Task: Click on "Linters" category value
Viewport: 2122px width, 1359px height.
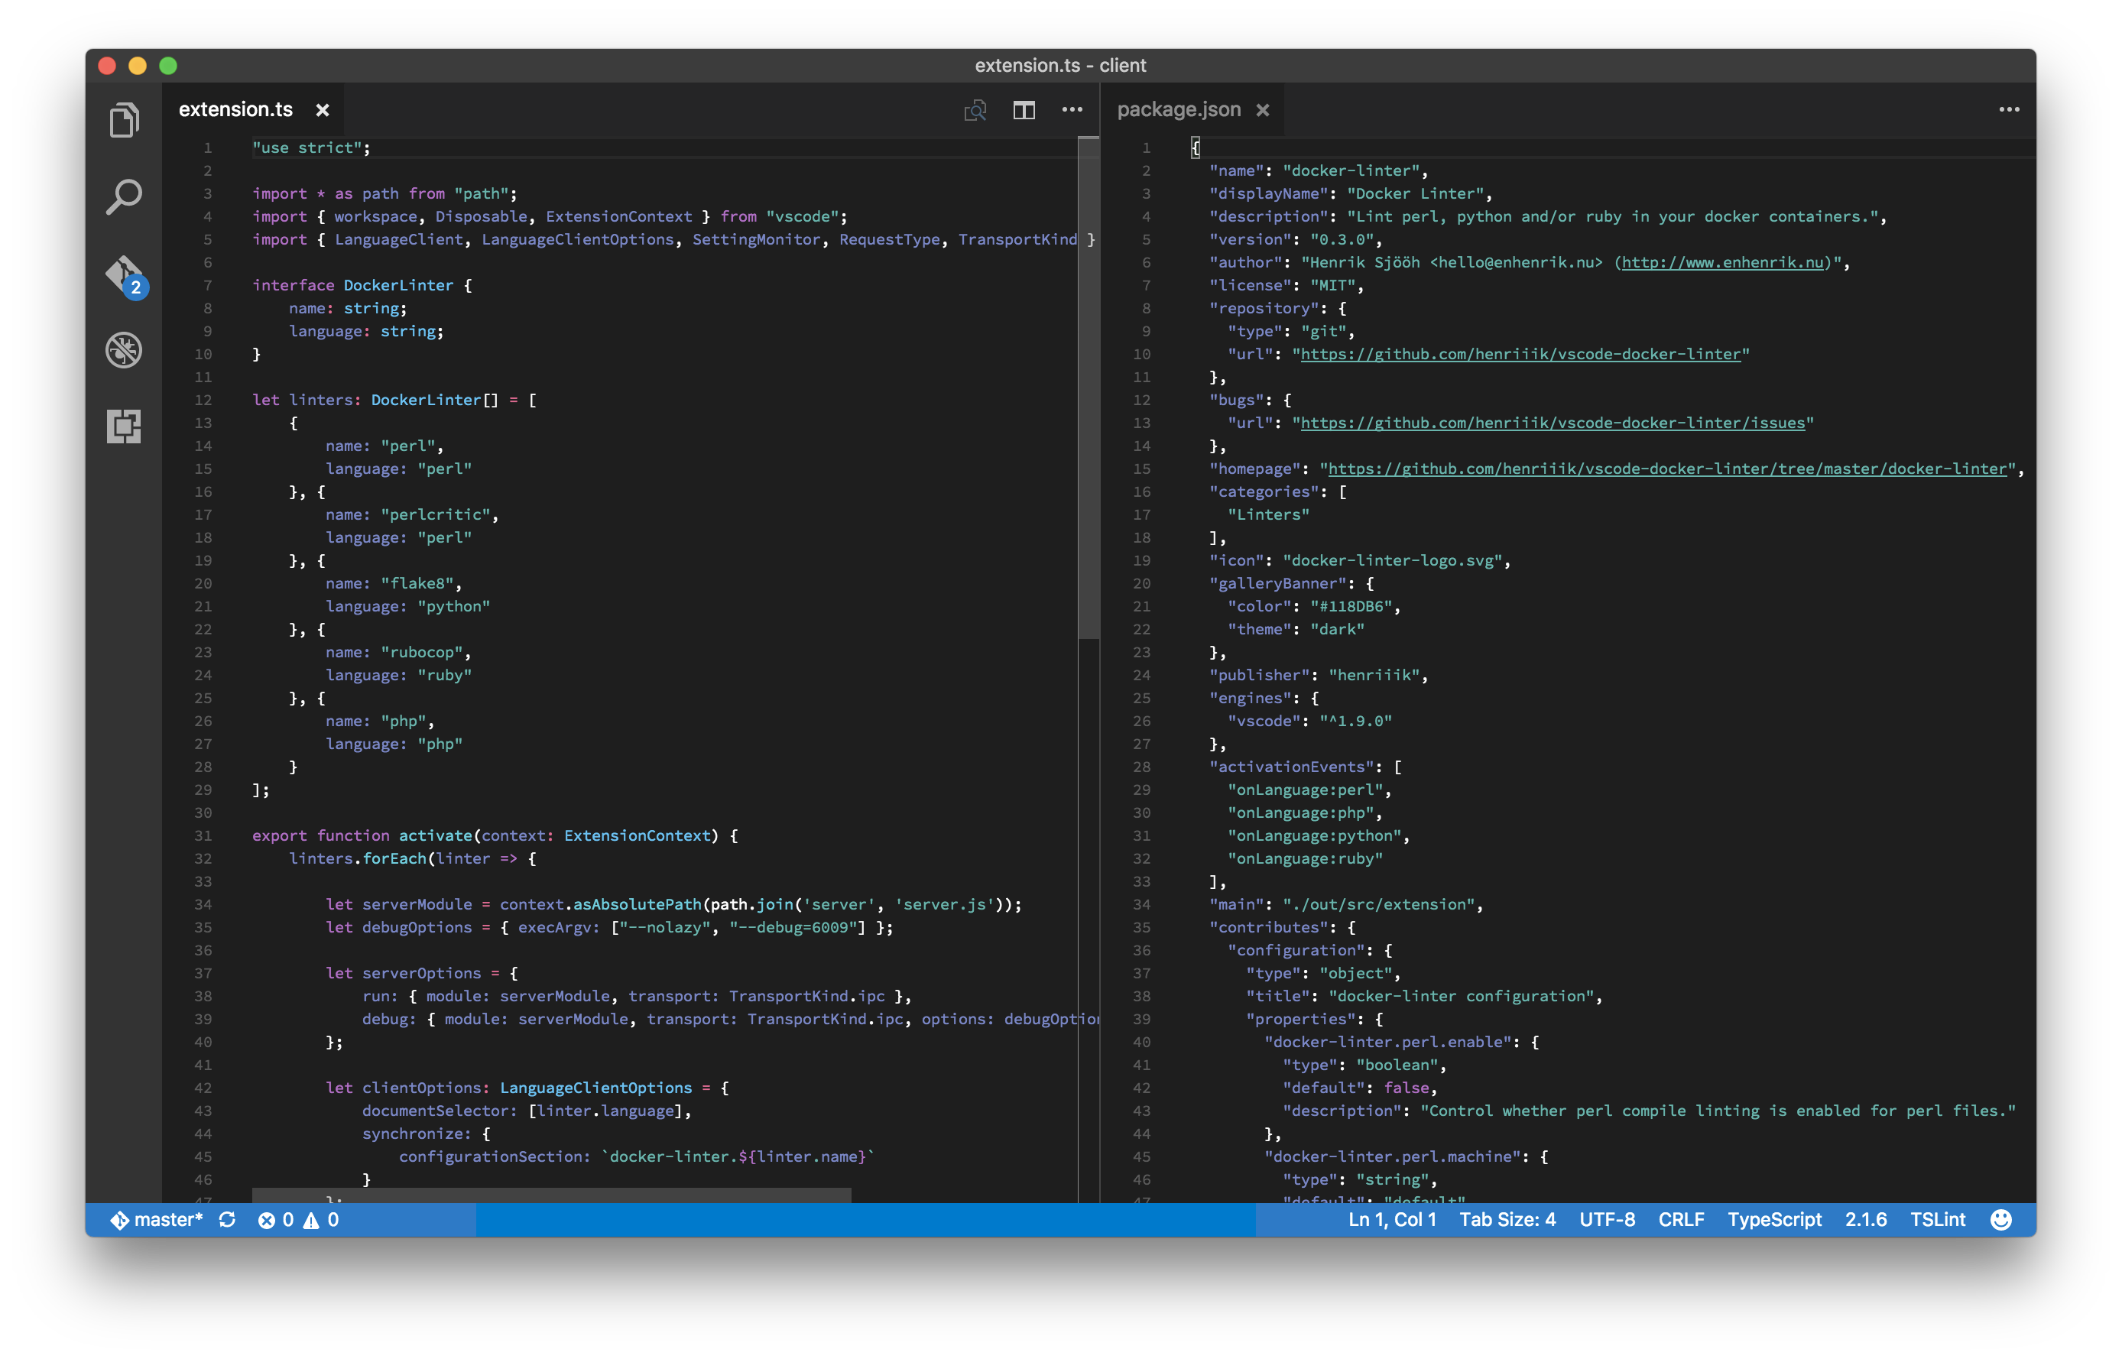Action: click(x=1268, y=514)
